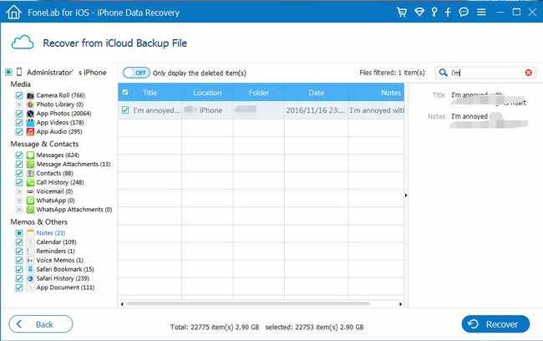
Task: Select the 2016/11/16 date cell
Action: [x=316, y=110]
